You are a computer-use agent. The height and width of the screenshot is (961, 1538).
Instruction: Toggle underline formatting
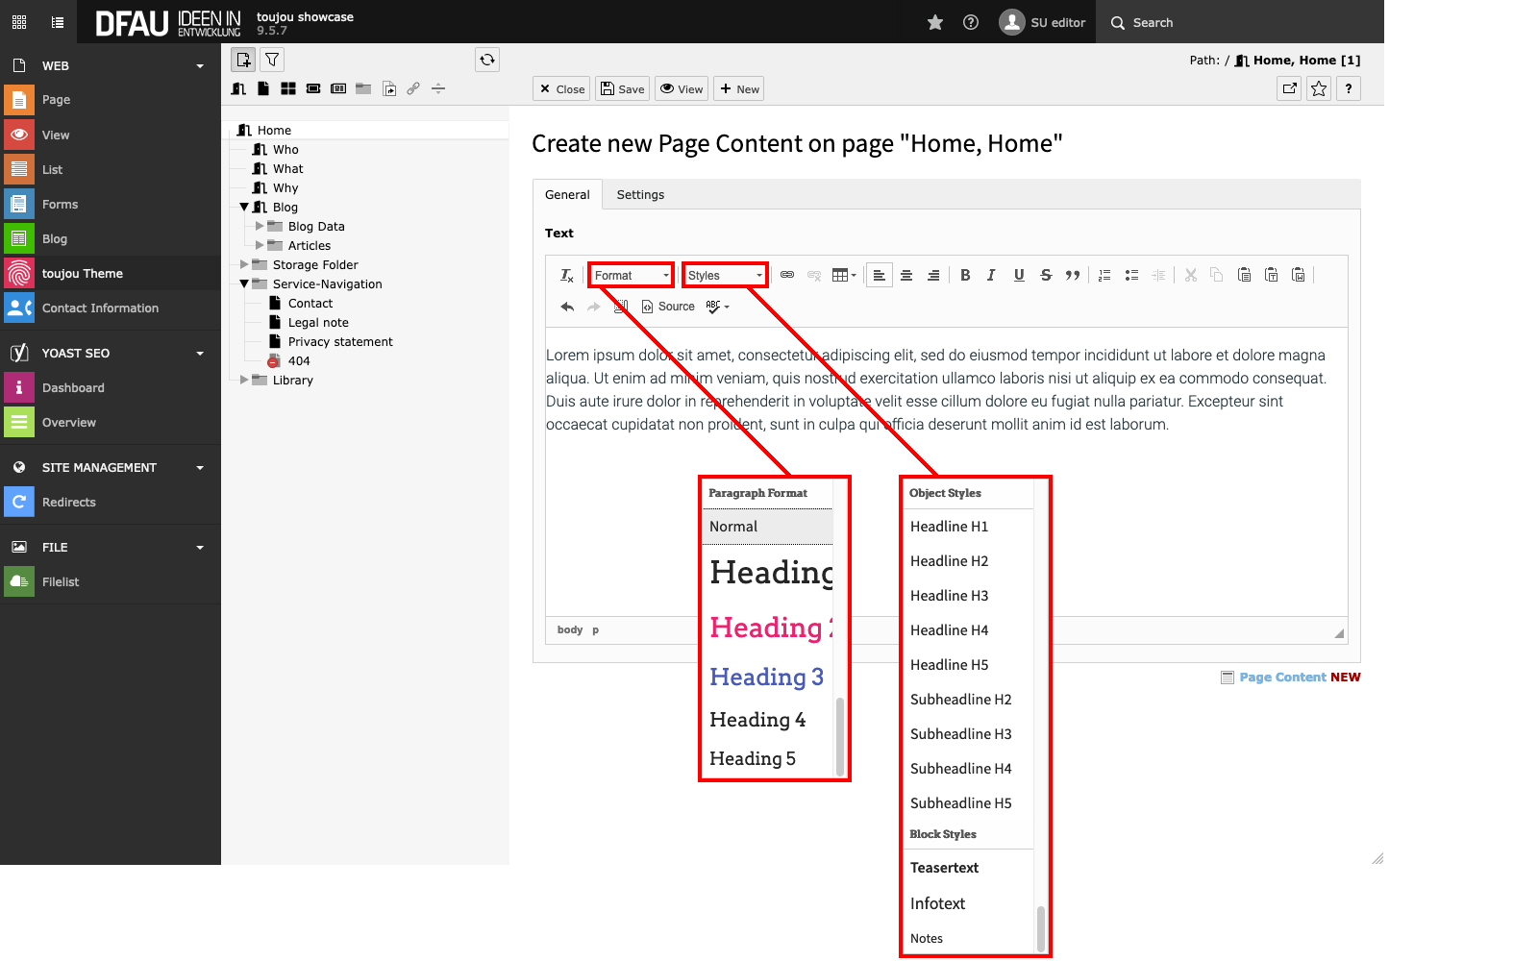[1019, 276]
